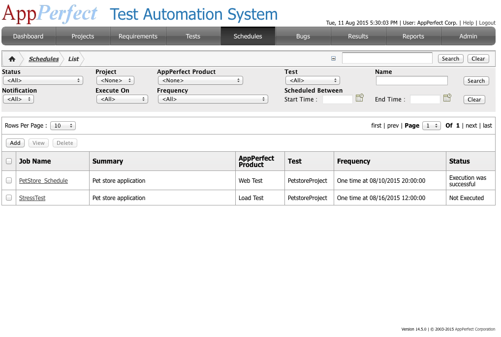Open the Frequency filter dropdown
Viewport: 501px width, 337px height.
click(213, 99)
